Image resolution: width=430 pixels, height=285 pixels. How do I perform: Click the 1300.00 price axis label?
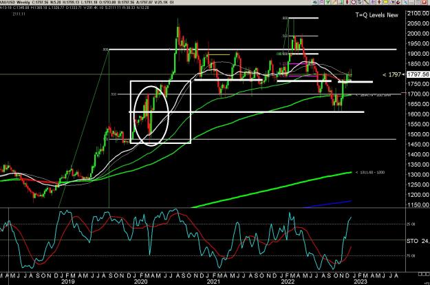click(418, 175)
